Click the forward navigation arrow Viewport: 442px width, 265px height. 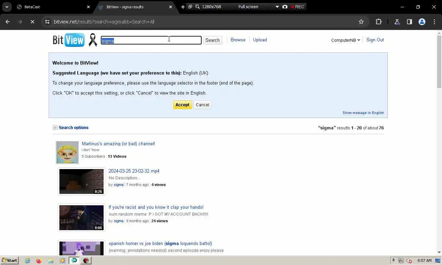coord(20,22)
